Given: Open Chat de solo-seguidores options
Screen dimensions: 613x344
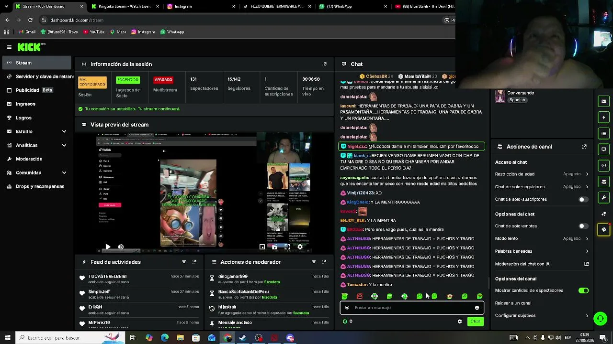Looking at the screenshot, I should click(542, 187).
